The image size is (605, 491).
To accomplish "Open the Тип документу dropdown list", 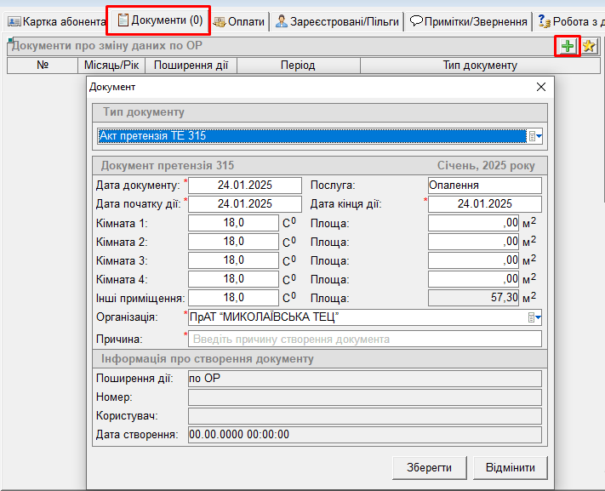I will point(535,136).
